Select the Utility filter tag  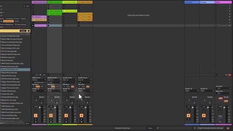click(x=17, y=21)
